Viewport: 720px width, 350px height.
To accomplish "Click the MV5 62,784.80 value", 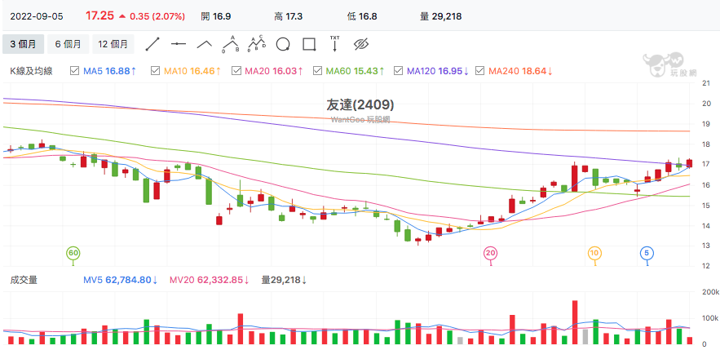I will (x=121, y=279).
